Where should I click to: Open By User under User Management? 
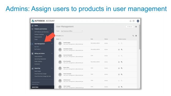tap(37, 47)
